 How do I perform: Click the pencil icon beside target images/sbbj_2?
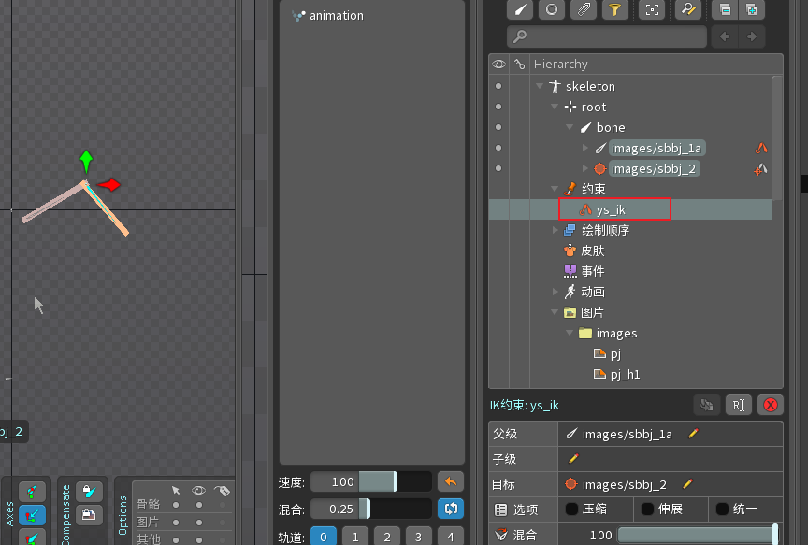687,484
